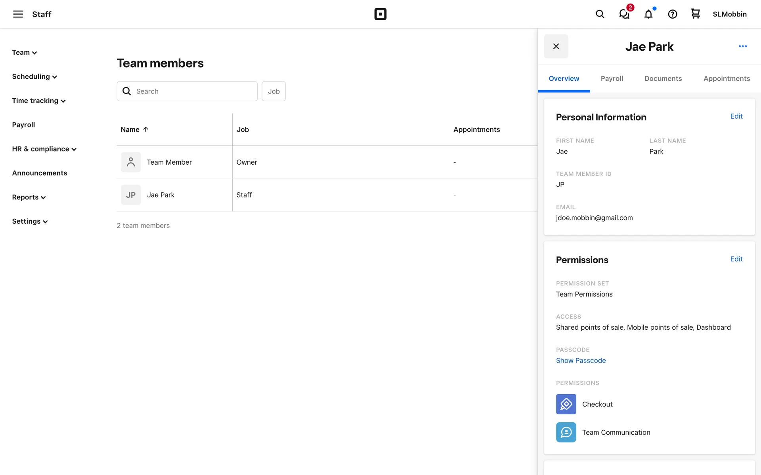
Task: Open messages icon with red badge
Action: [624, 14]
